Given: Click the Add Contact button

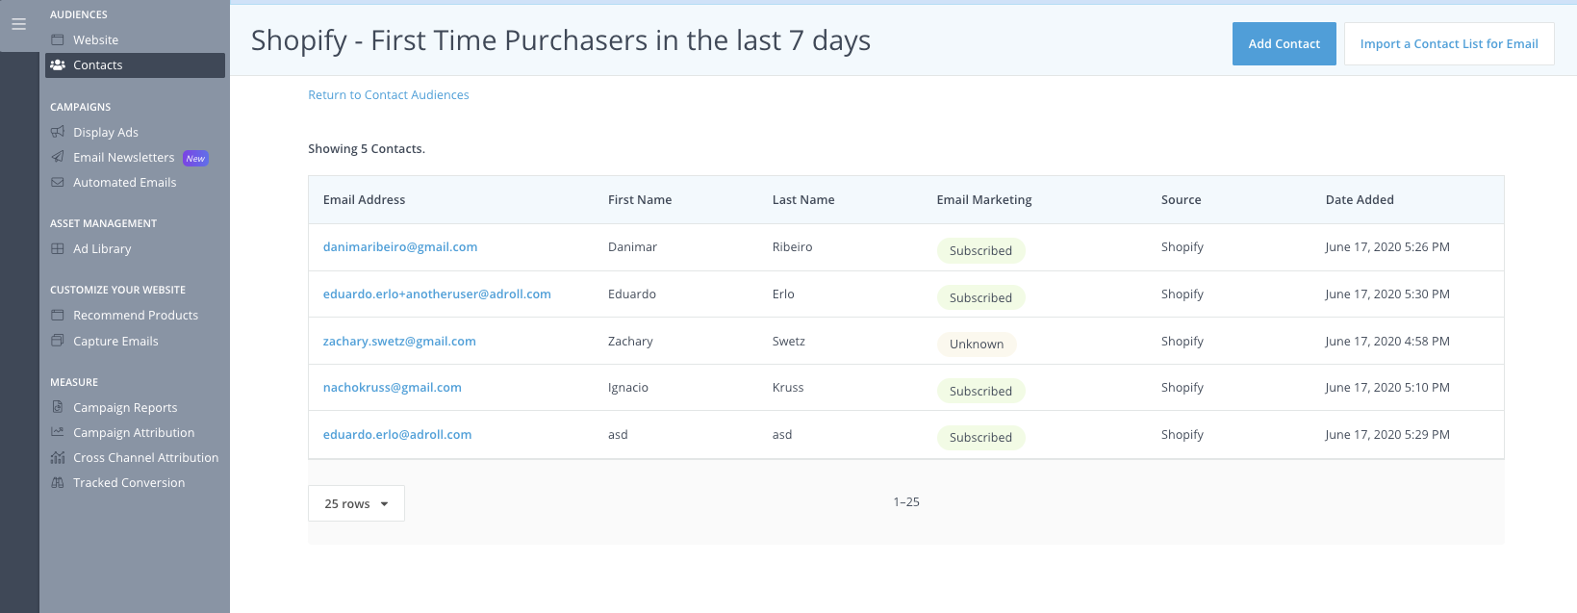Looking at the screenshot, I should point(1284,43).
